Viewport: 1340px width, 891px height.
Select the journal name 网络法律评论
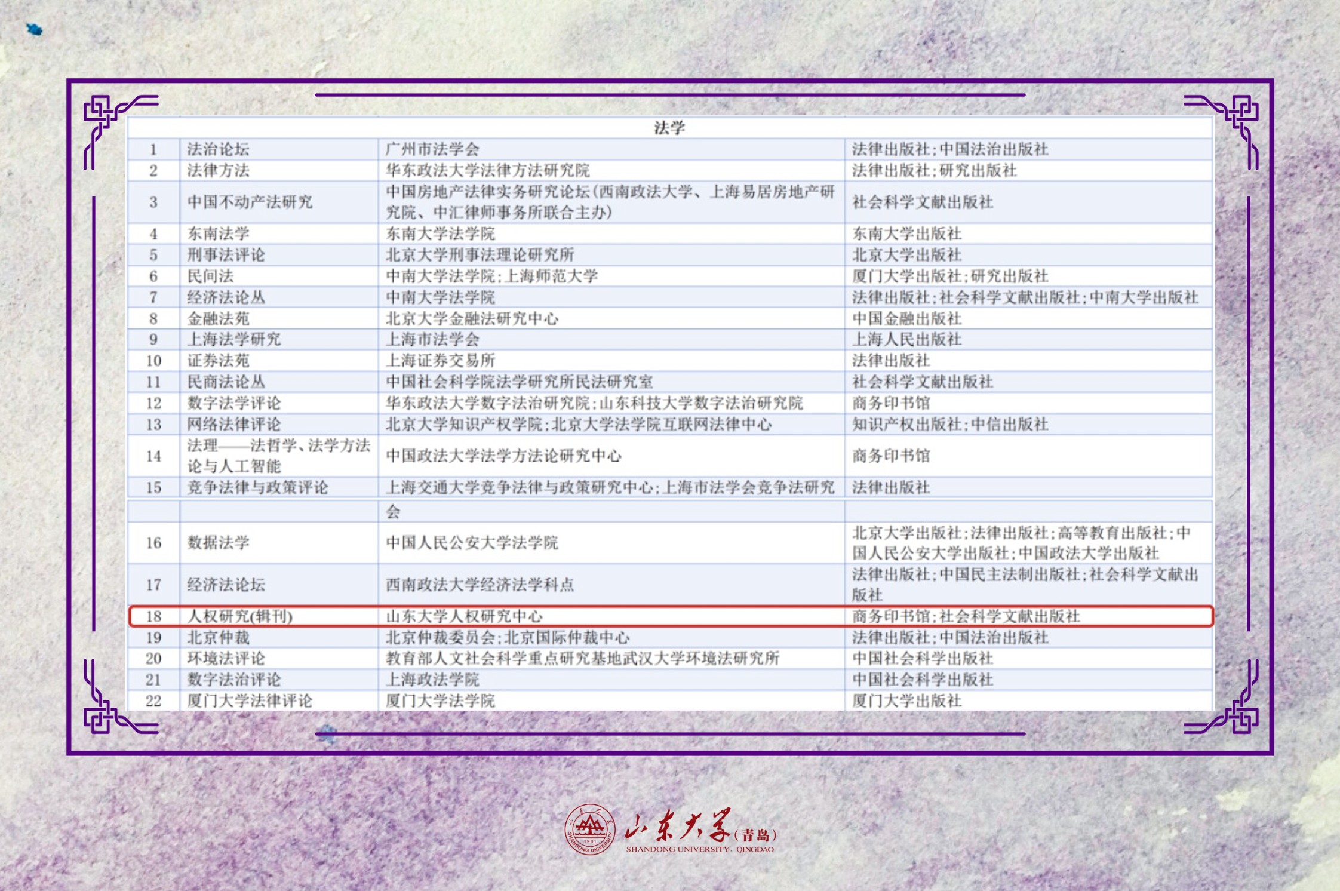point(233,425)
